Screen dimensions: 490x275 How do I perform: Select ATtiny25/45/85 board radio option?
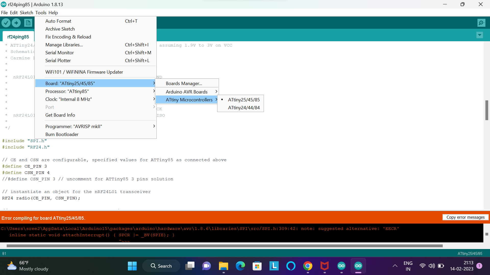244,100
